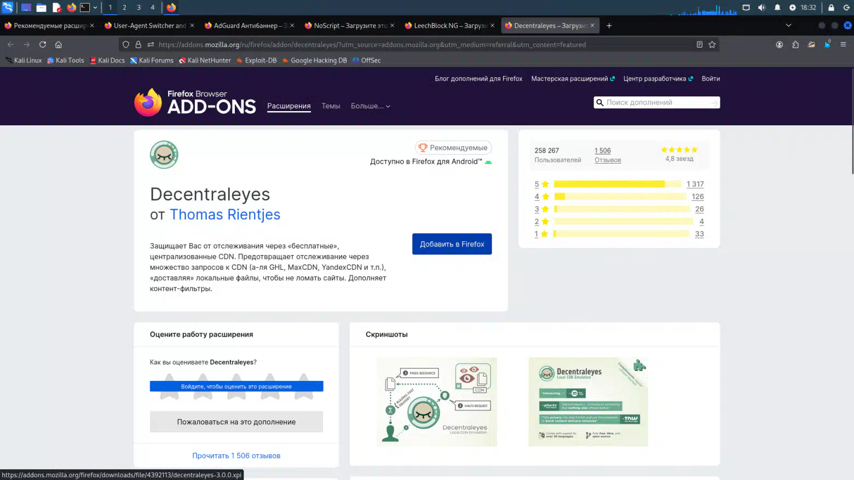The image size is (854, 480).
Task: Click the tracking protection shield icon
Action: pos(126,44)
